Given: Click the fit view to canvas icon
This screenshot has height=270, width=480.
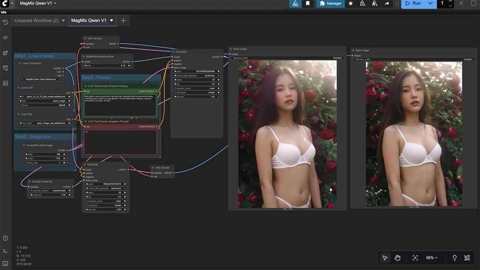Looking at the screenshot, I should coord(415,258).
